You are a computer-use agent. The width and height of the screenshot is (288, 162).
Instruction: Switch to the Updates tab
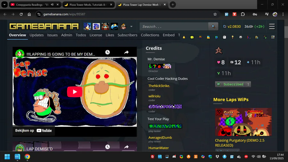tap(36, 35)
